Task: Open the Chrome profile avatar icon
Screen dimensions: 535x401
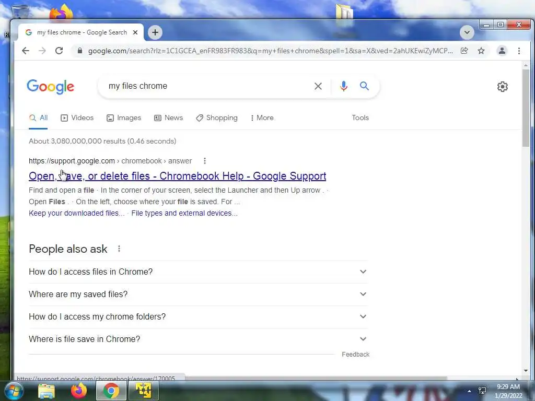Action: tap(502, 51)
